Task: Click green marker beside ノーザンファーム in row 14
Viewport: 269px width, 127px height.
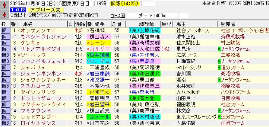Action: 219,110
